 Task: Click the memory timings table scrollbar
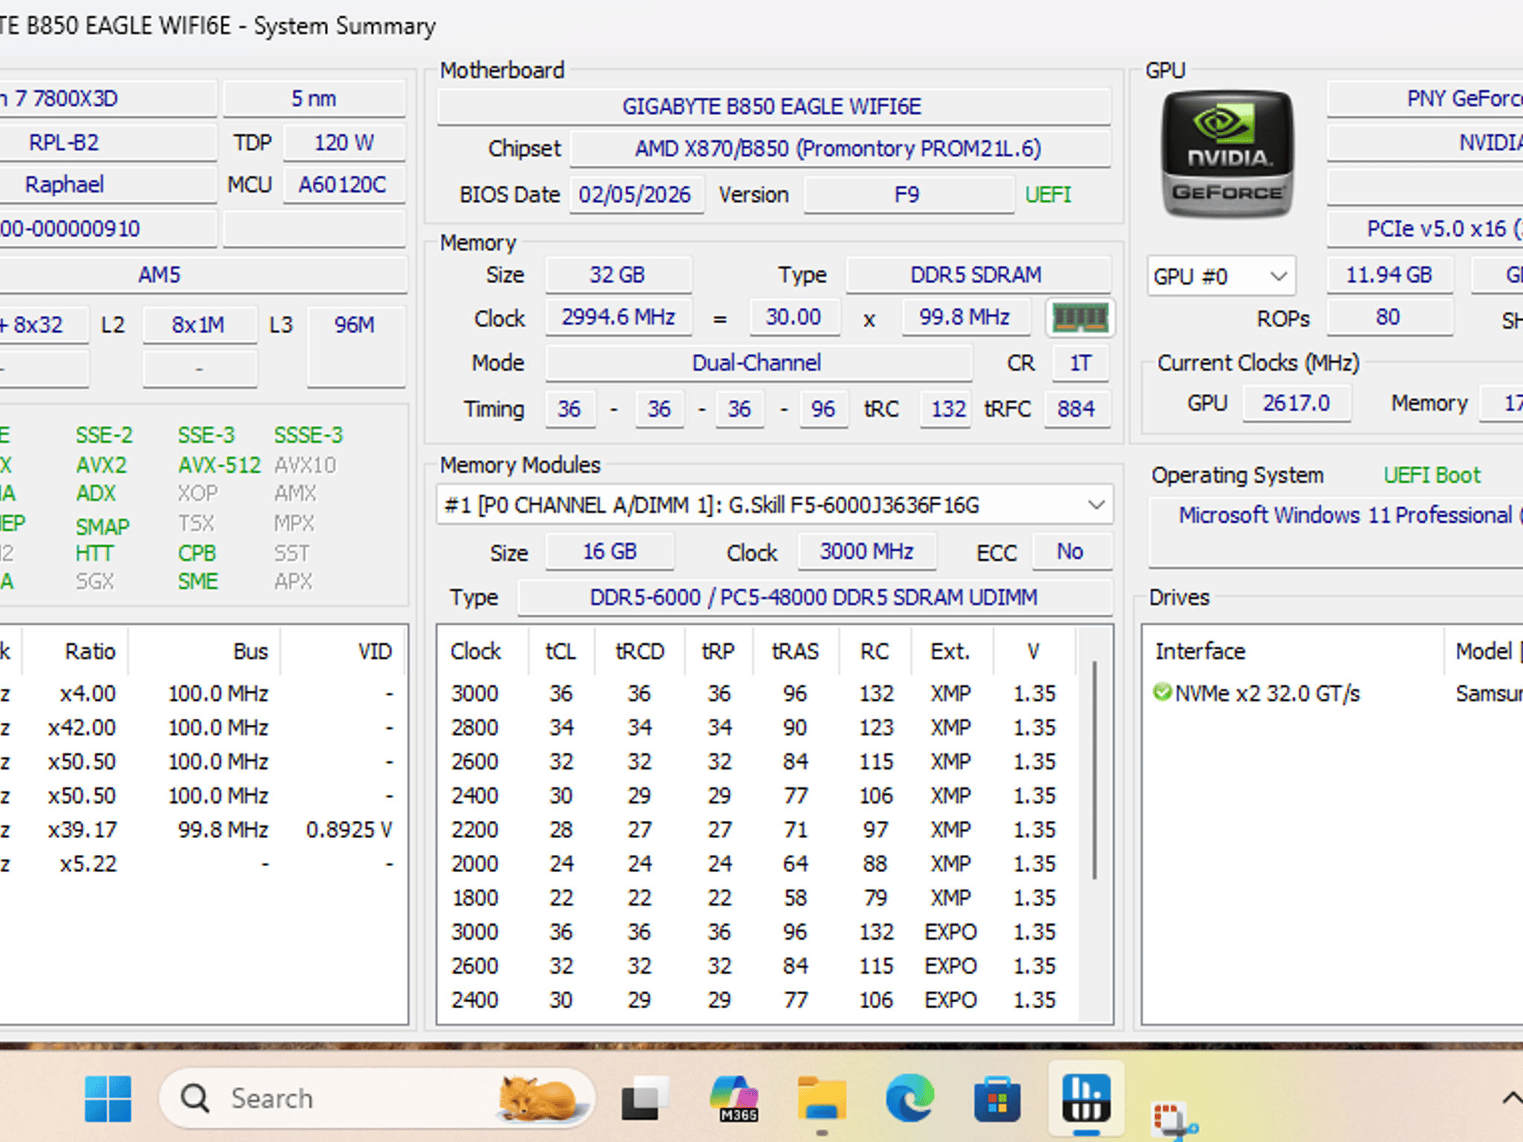[1095, 771]
